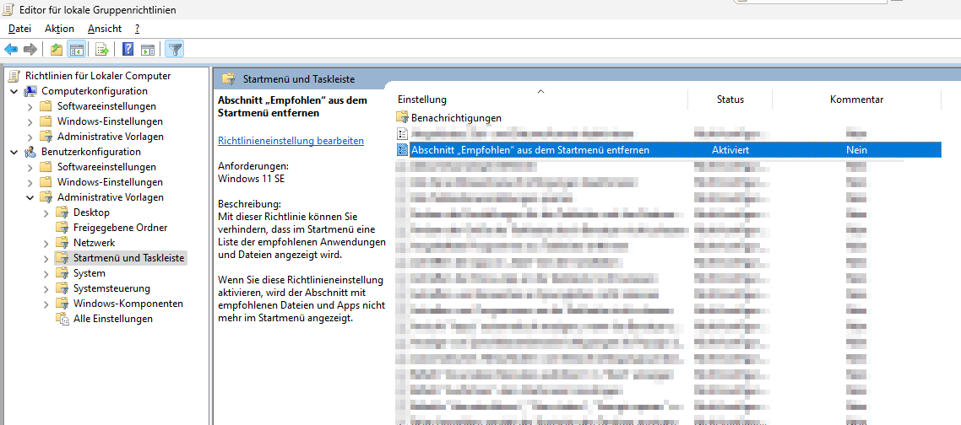
Task: Click the Desktop folder icon
Action: [62, 212]
